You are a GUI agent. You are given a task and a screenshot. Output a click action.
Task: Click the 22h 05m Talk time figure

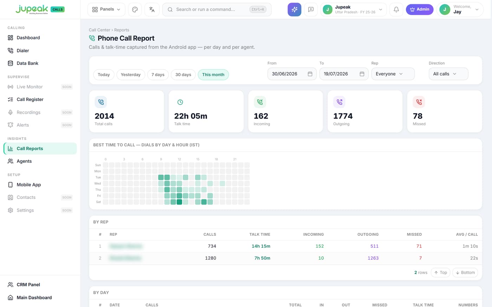[x=191, y=116]
